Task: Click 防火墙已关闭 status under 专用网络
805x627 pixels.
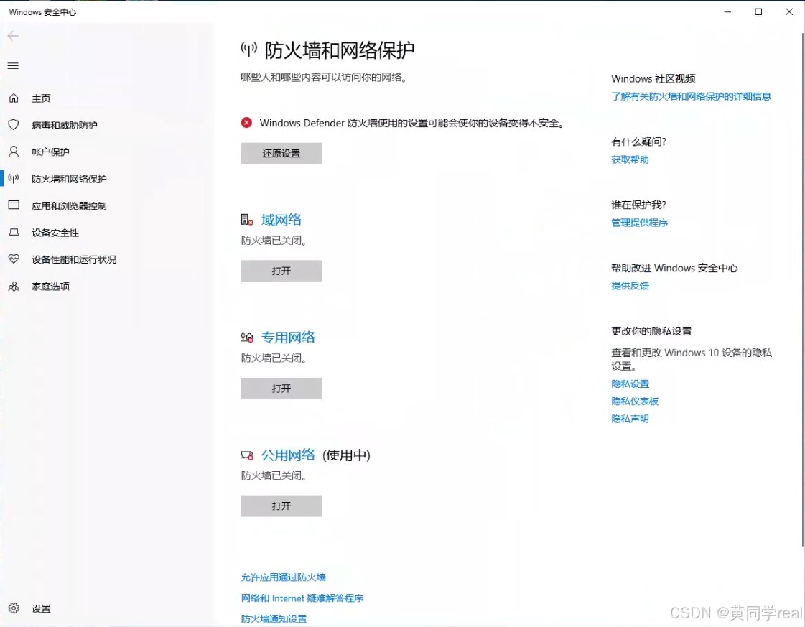Action: (274, 358)
